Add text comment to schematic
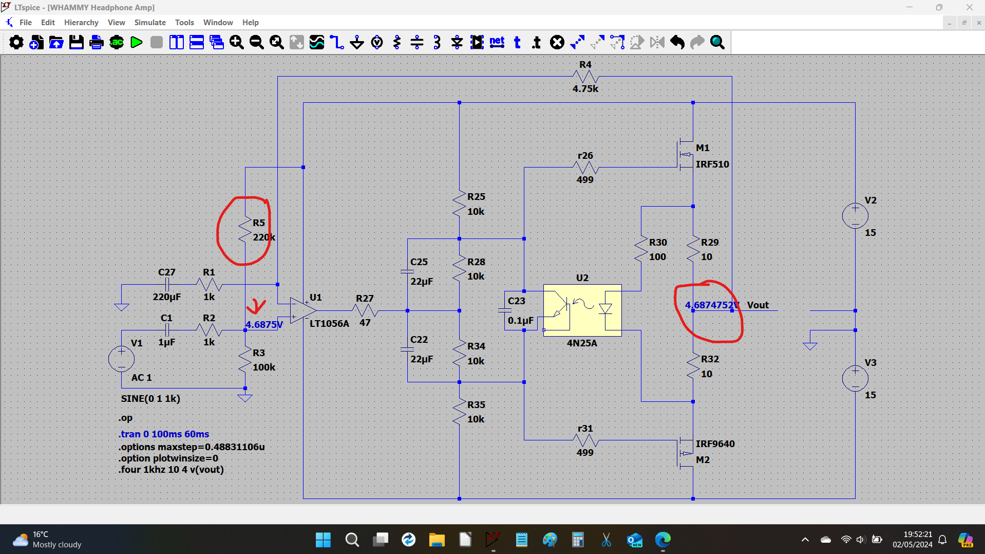985x554 pixels. click(x=517, y=42)
